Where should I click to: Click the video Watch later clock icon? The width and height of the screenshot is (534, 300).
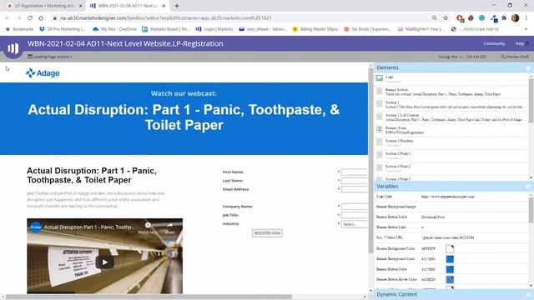tap(148, 225)
